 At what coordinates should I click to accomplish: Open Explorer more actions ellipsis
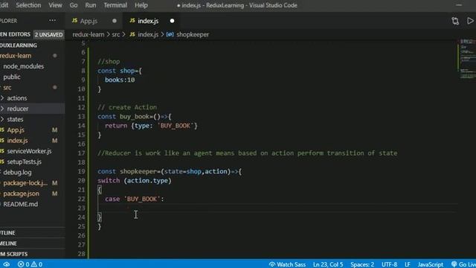pos(52,21)
